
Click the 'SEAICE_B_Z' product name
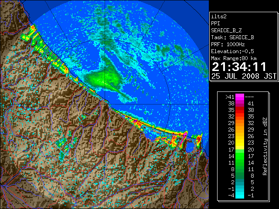226,30
